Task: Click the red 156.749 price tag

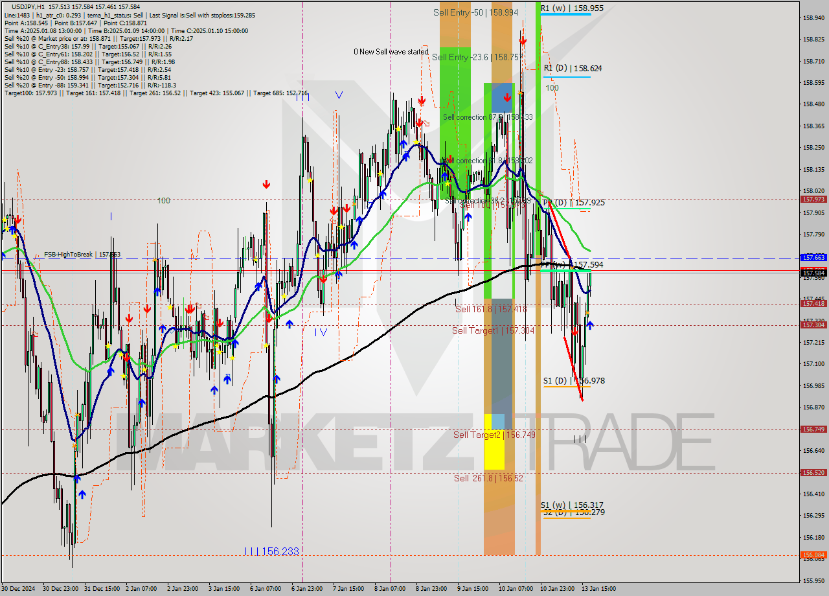Action: (x=813, y=429)
